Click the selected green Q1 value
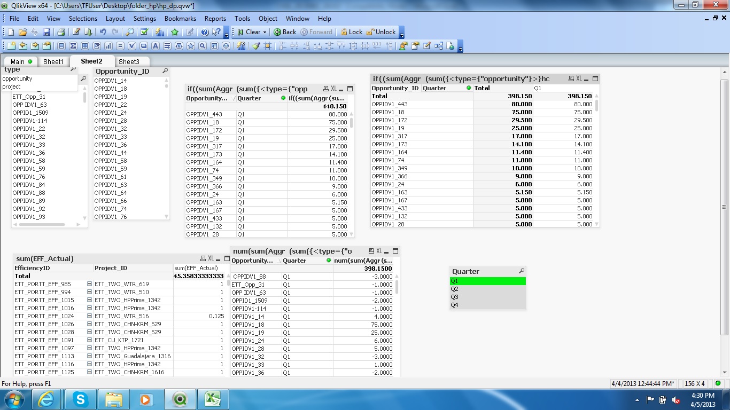This screenshot has height=410, width=730. coord(487,281)
